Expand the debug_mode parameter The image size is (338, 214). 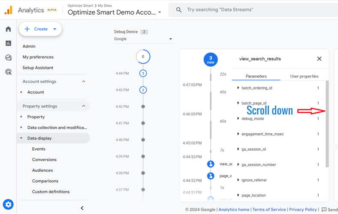238,119
